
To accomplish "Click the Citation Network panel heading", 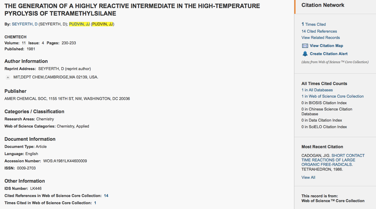I will click(323, 5).
